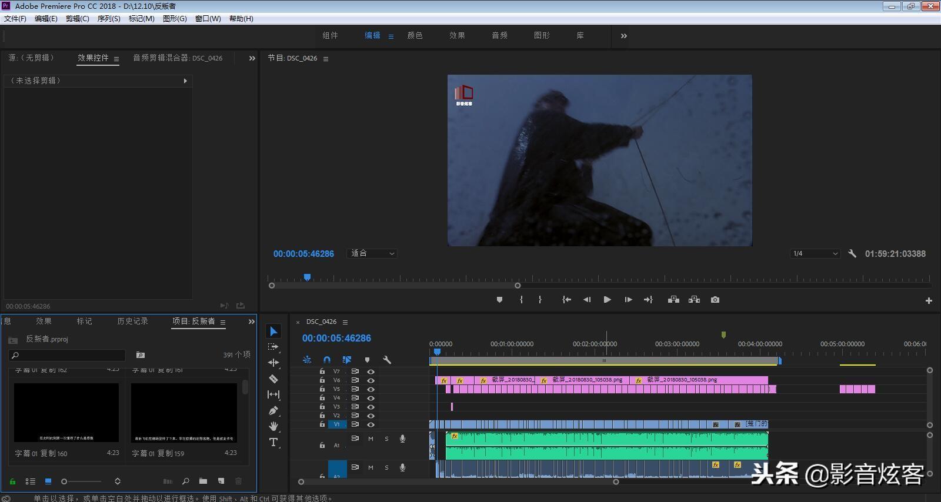This screenshot has height=502, width=941.
Task: Click Find icon in project panel
Action: (185, 481)
